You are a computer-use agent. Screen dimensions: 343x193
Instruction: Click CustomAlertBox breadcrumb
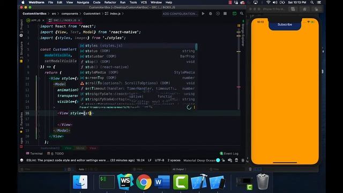(34, 13)
